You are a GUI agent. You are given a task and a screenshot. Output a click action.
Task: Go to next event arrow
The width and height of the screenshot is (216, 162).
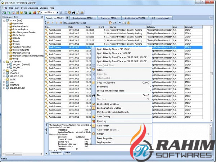click(x=57, y=23)
